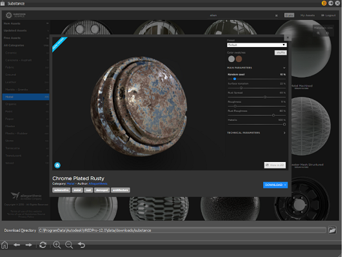Adjust the Rust Roughness slider
The height and width of the screenshot is (257, 343).
(273, 115)
